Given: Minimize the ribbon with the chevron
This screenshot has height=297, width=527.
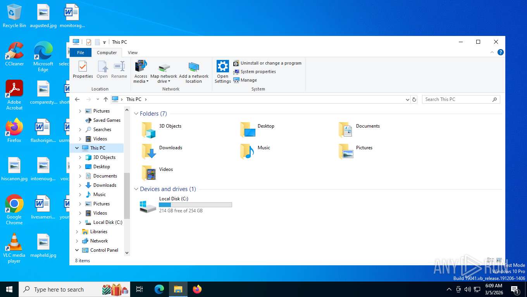Looking at the screenshot, I should (x=493, y=52).
